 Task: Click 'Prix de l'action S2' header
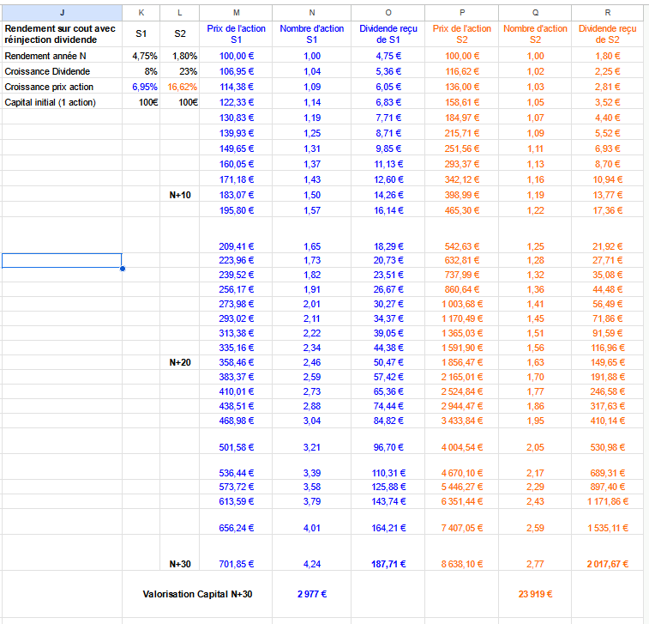(462, 34)
